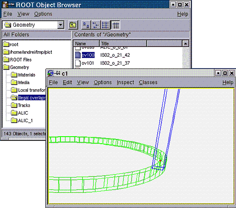236x208 pixels.
Task: Click the red overlap point marker
Action: [160, 161]
